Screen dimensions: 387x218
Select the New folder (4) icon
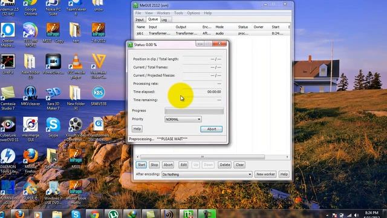76,98
